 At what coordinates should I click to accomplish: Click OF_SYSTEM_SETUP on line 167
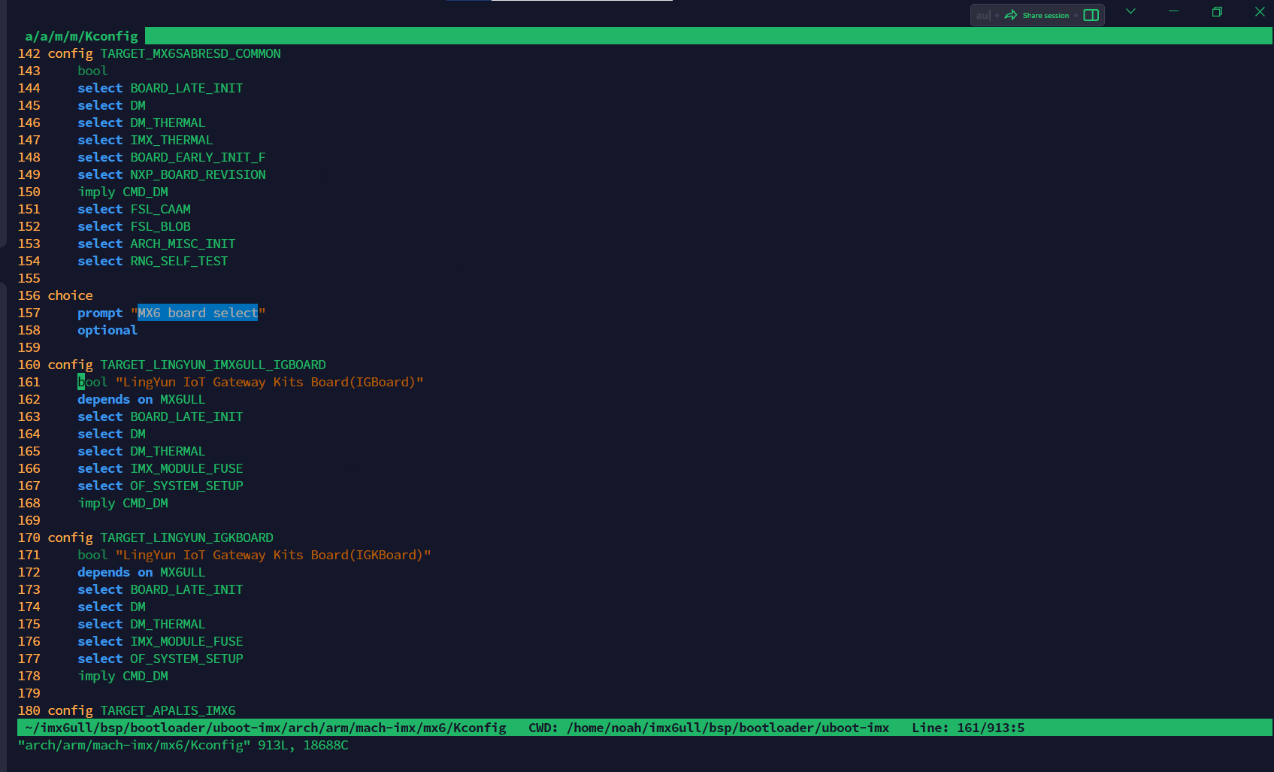[x=186, y=486]
